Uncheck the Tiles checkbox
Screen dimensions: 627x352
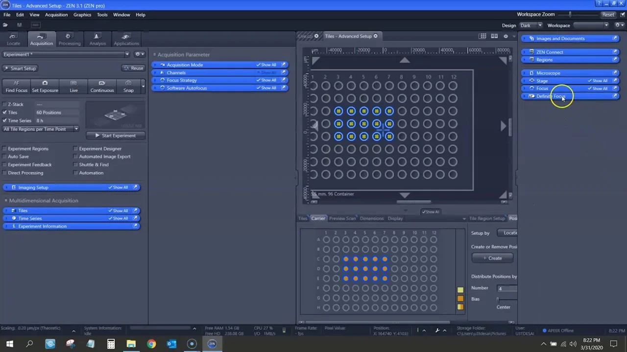click(4, 112)
